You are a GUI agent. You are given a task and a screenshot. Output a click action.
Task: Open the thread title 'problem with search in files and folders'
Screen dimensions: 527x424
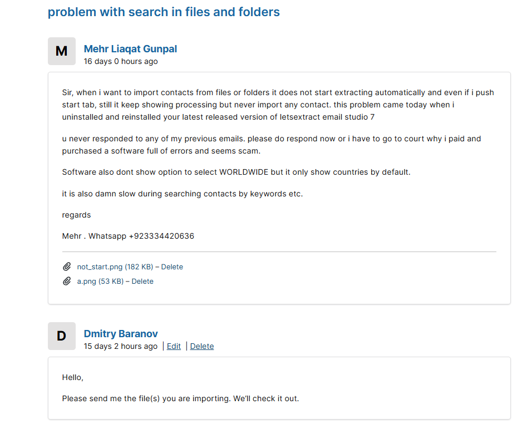164,12
